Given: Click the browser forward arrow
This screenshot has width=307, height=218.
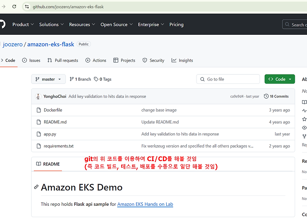Looking at the screenshot, I should (x=3, y=7).
